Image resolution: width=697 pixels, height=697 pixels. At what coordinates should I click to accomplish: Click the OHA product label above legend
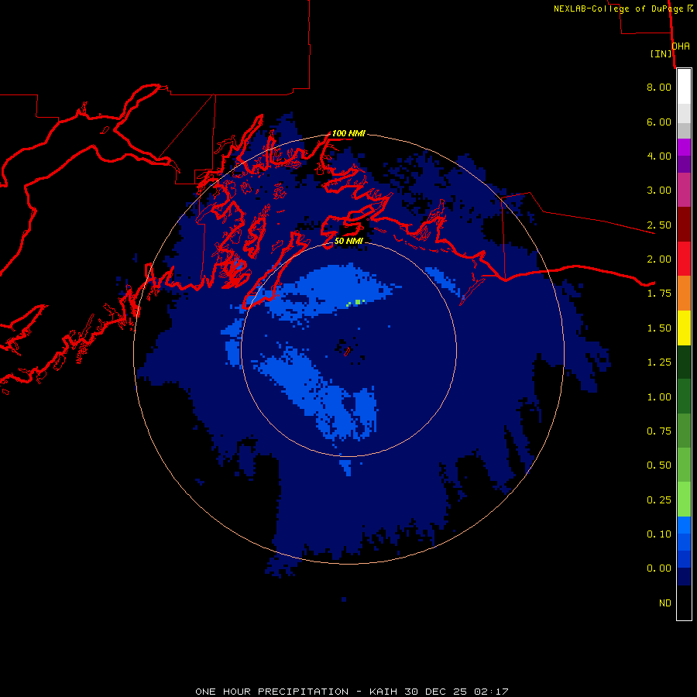click(x=681, y=46)
